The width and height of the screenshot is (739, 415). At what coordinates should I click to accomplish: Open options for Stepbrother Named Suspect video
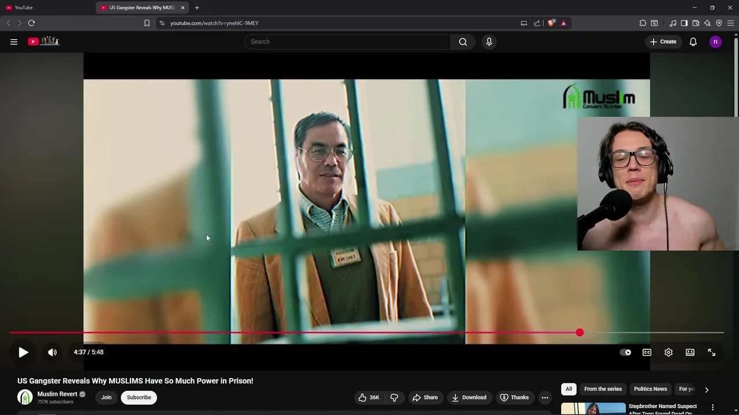(712, 408)
